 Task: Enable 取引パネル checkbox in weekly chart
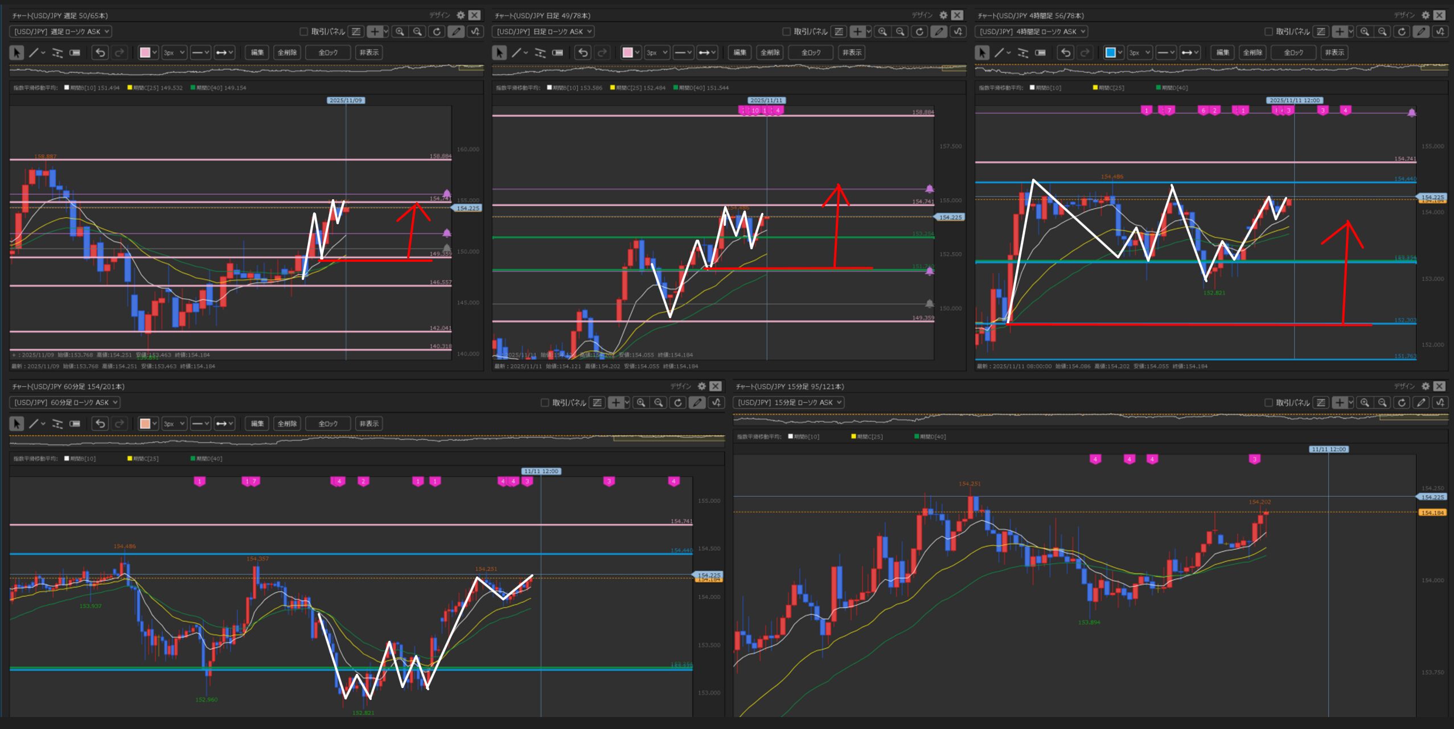pos(303,32)
